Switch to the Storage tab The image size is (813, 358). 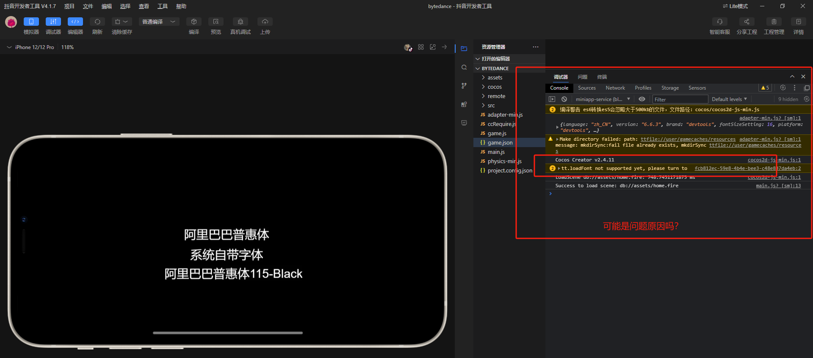[x=670, y=88]
